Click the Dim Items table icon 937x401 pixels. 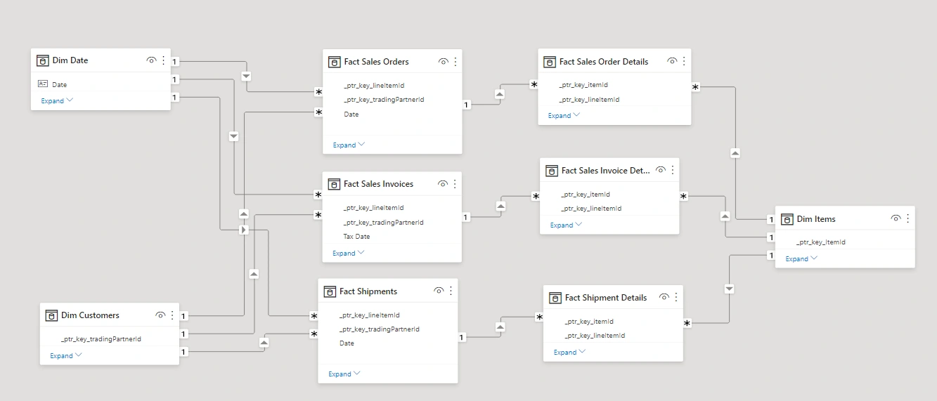[787, 219]
